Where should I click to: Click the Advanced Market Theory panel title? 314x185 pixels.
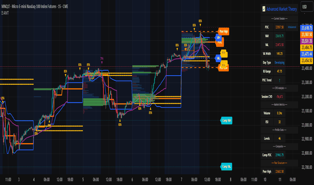[281, 9]
